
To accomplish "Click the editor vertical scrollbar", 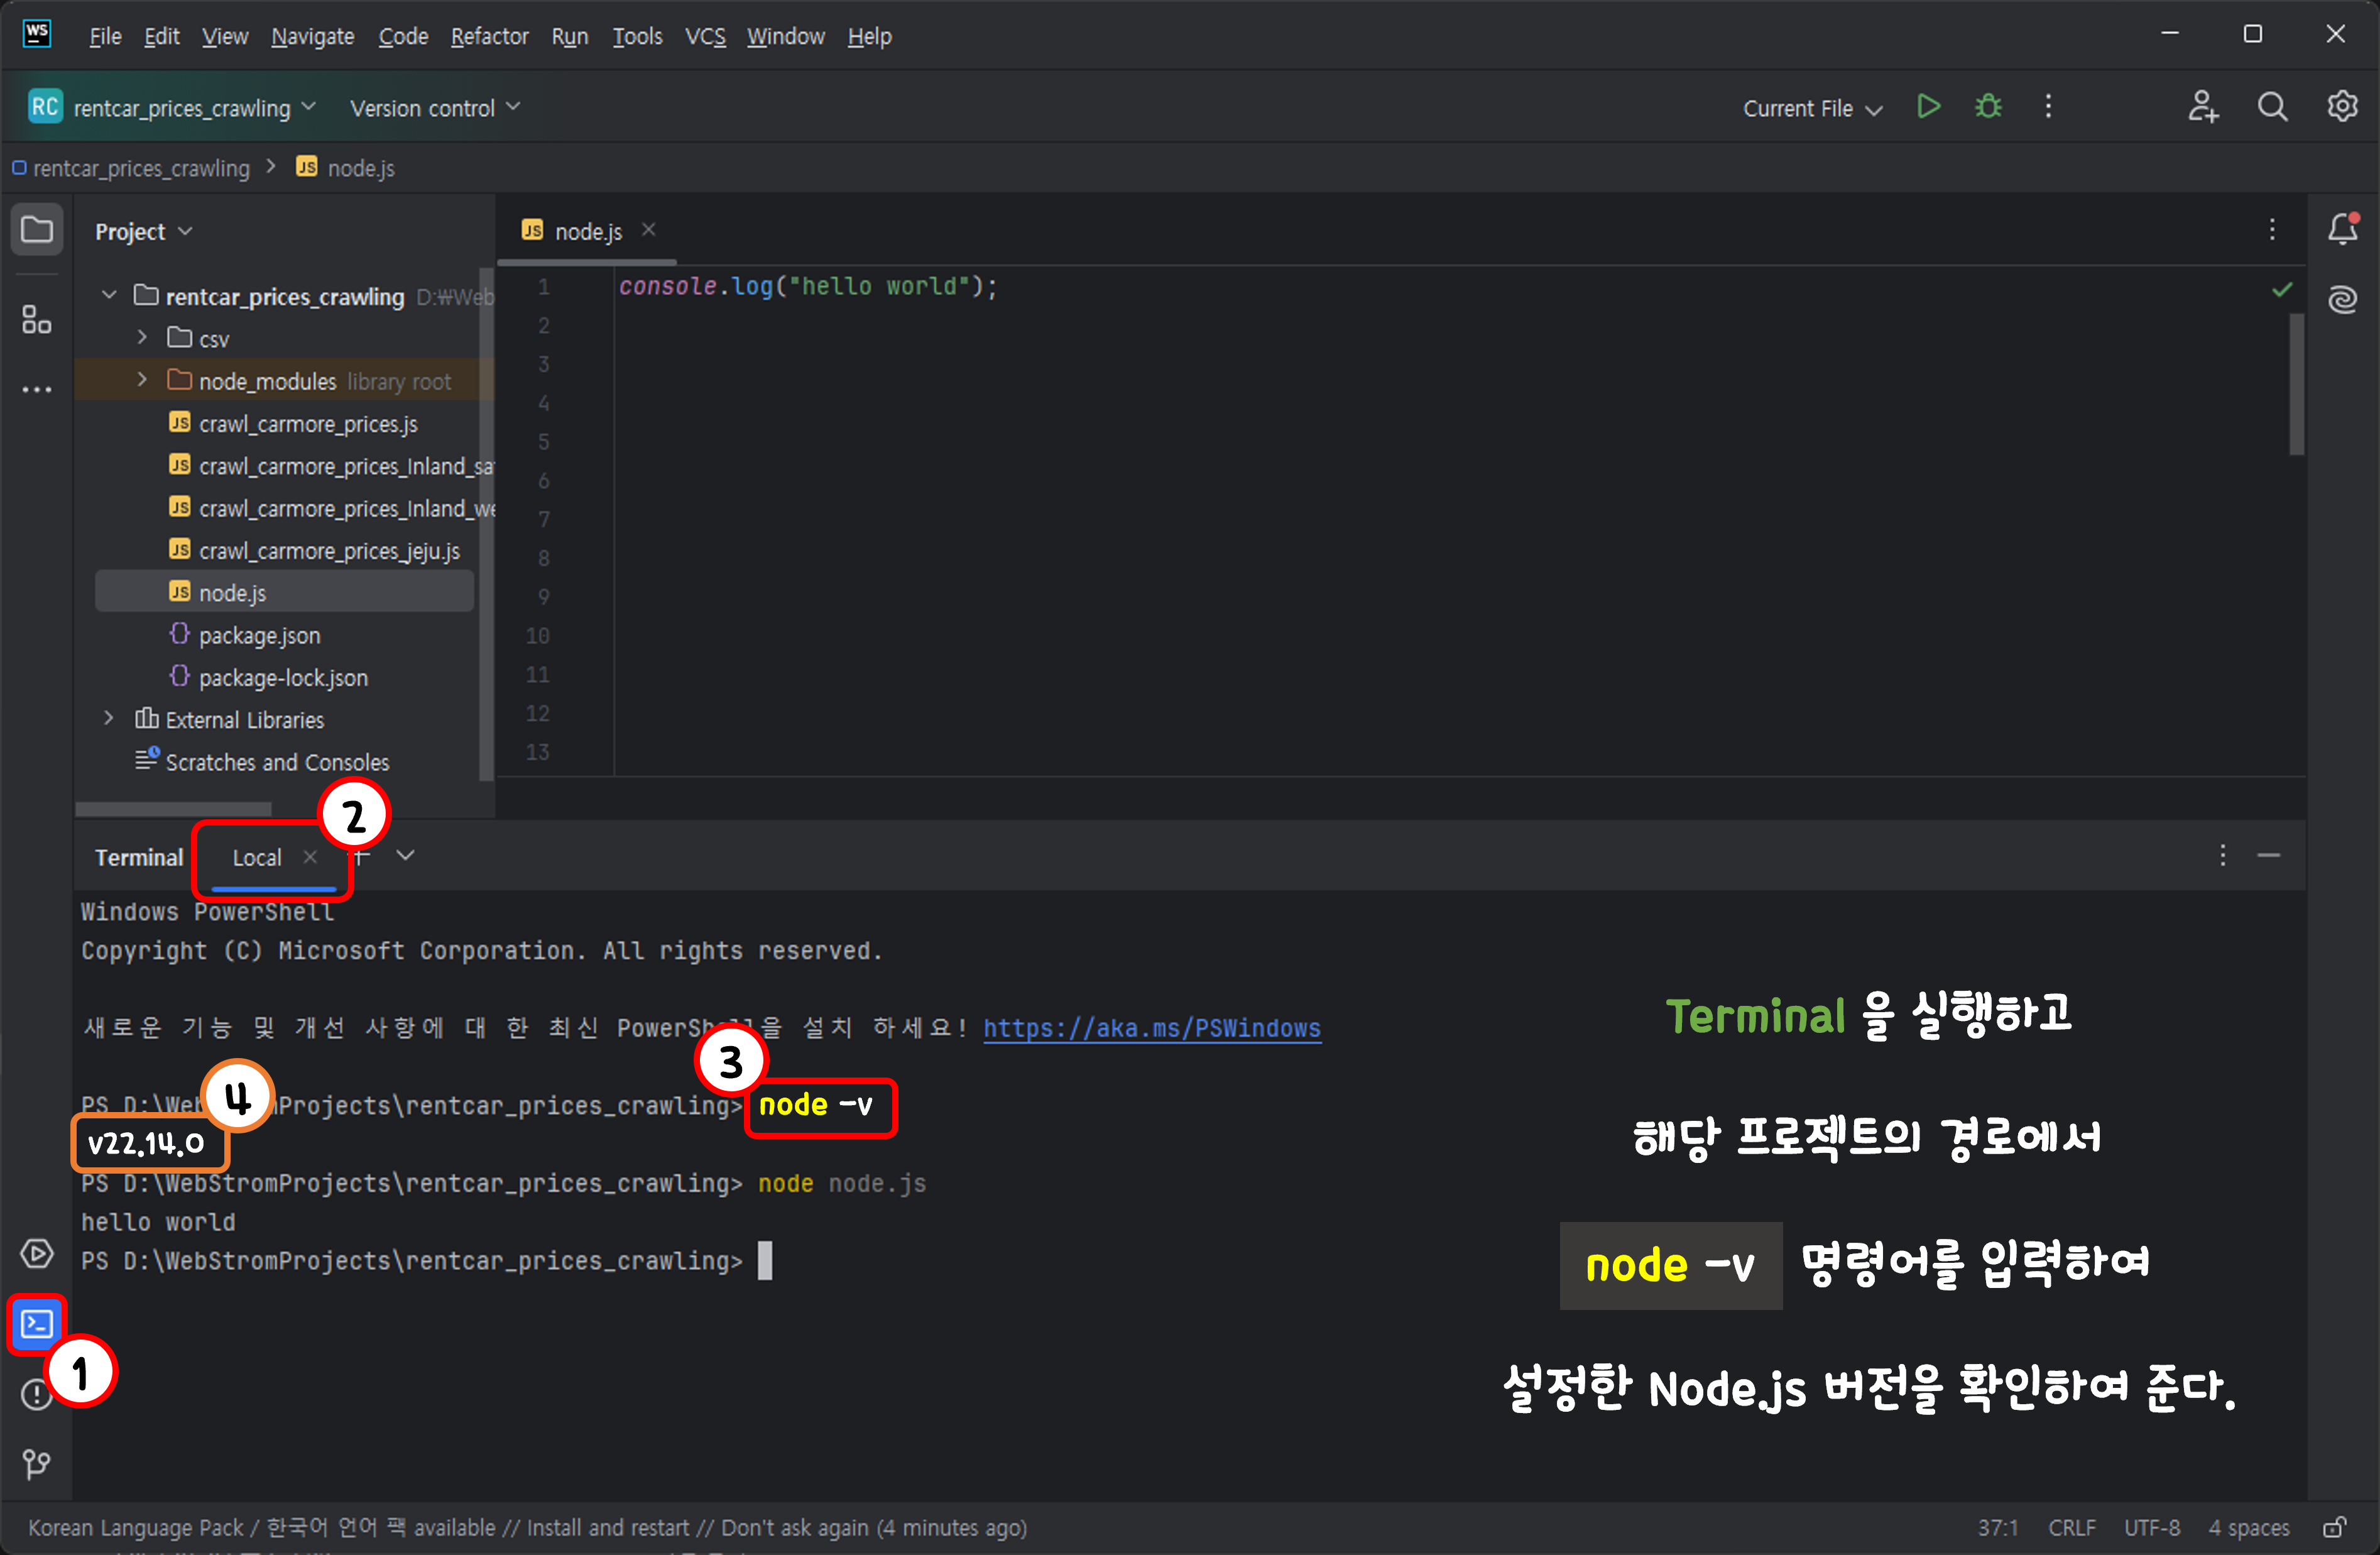I will 2297,386.
